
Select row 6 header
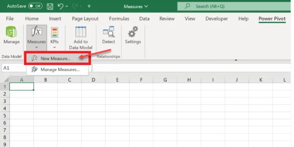pyautogui.click(x=4, y=123)
